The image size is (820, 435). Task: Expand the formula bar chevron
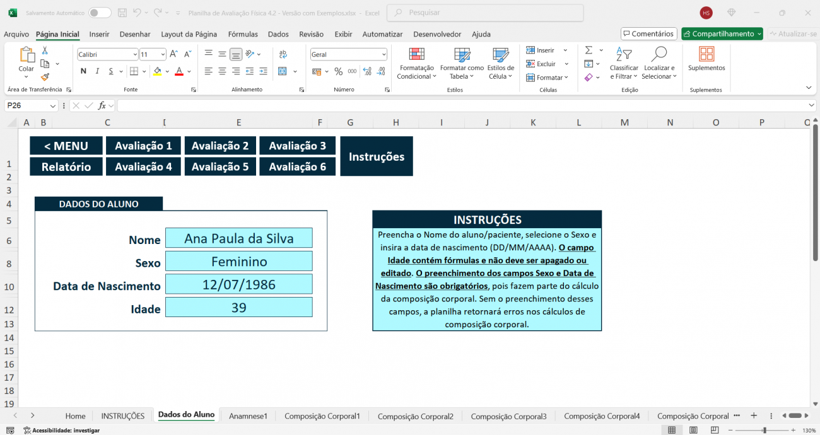tap(811, 105)
